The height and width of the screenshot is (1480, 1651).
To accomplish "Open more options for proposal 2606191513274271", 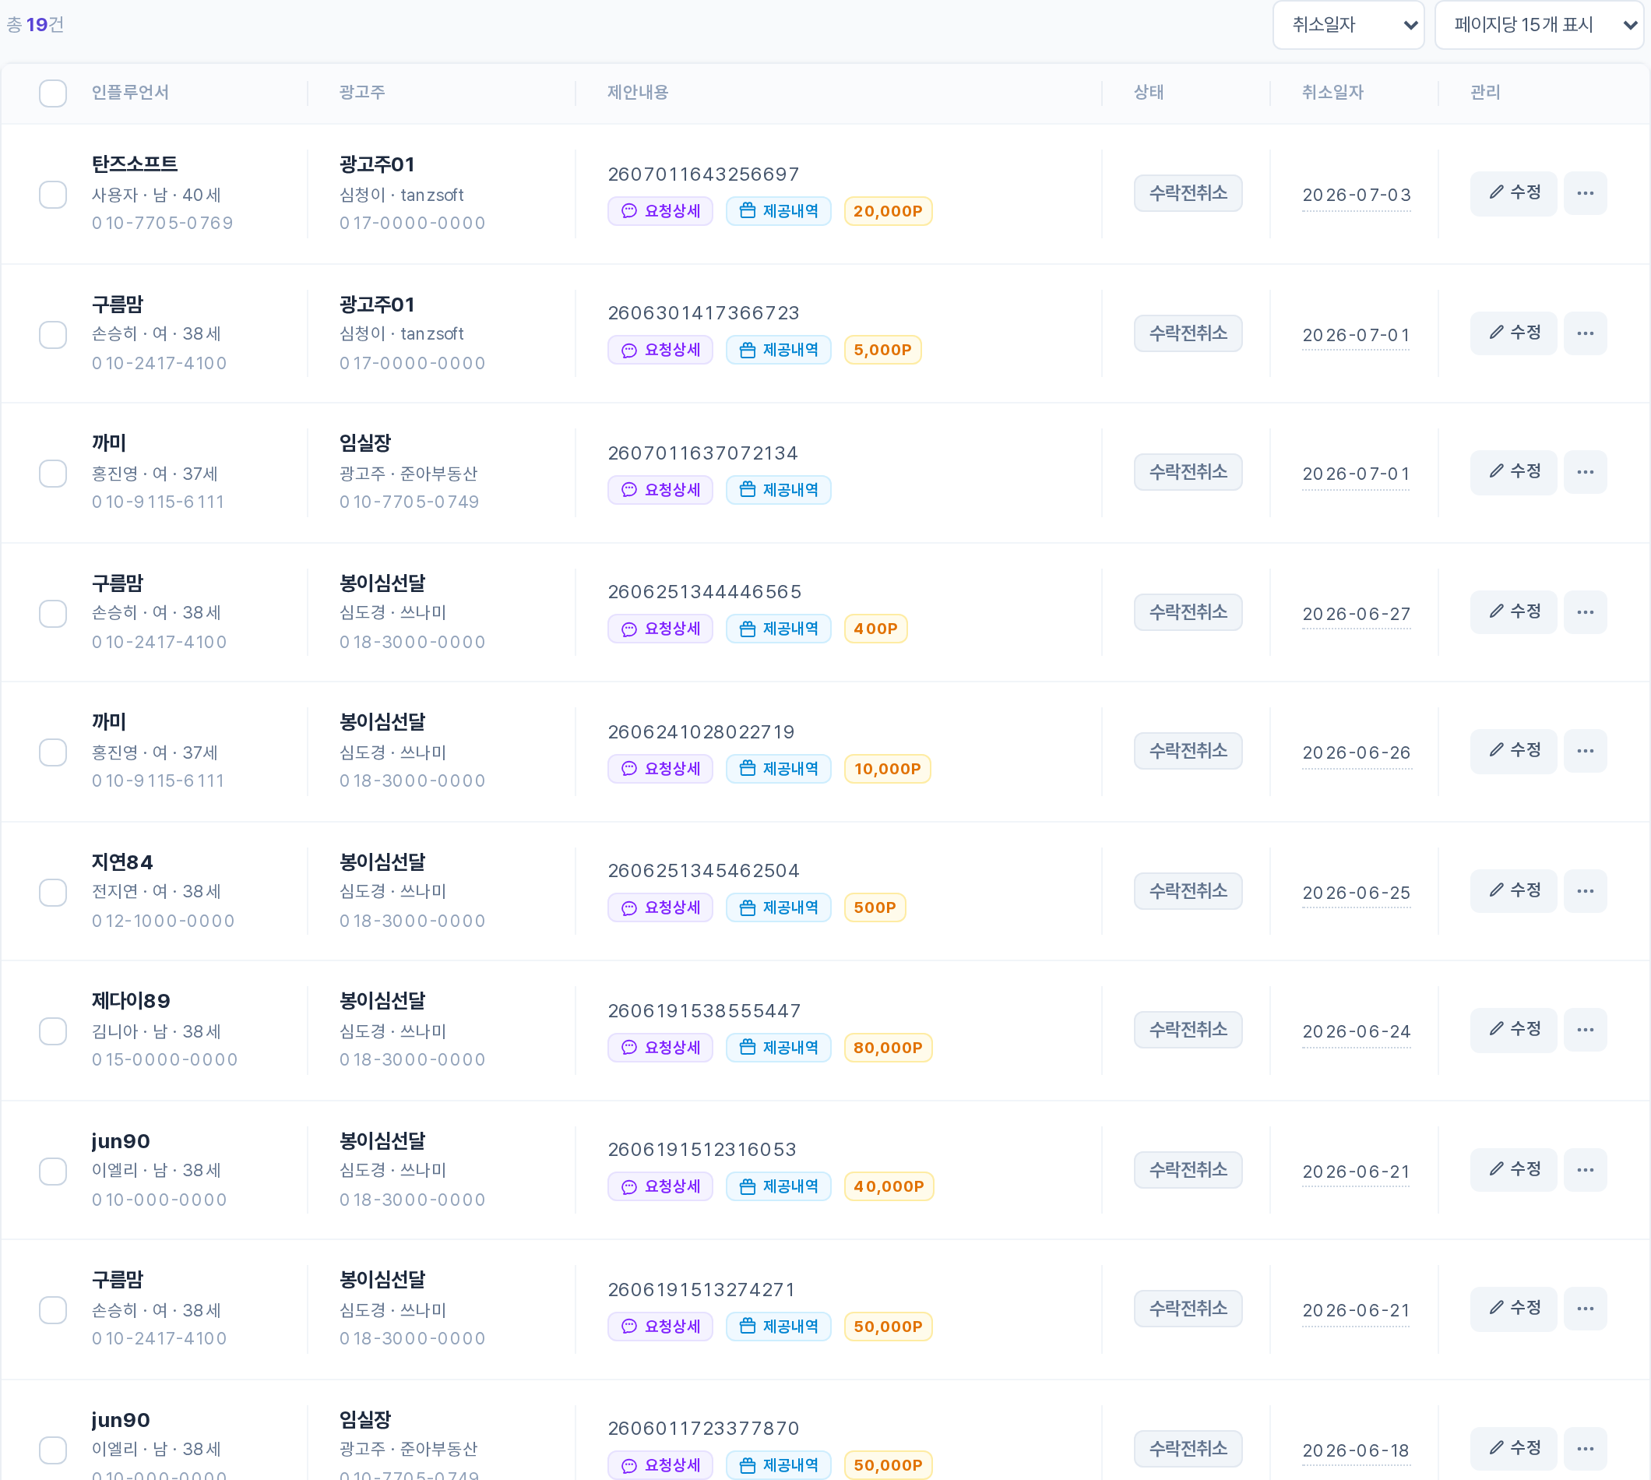I will pos(1584,1309).
